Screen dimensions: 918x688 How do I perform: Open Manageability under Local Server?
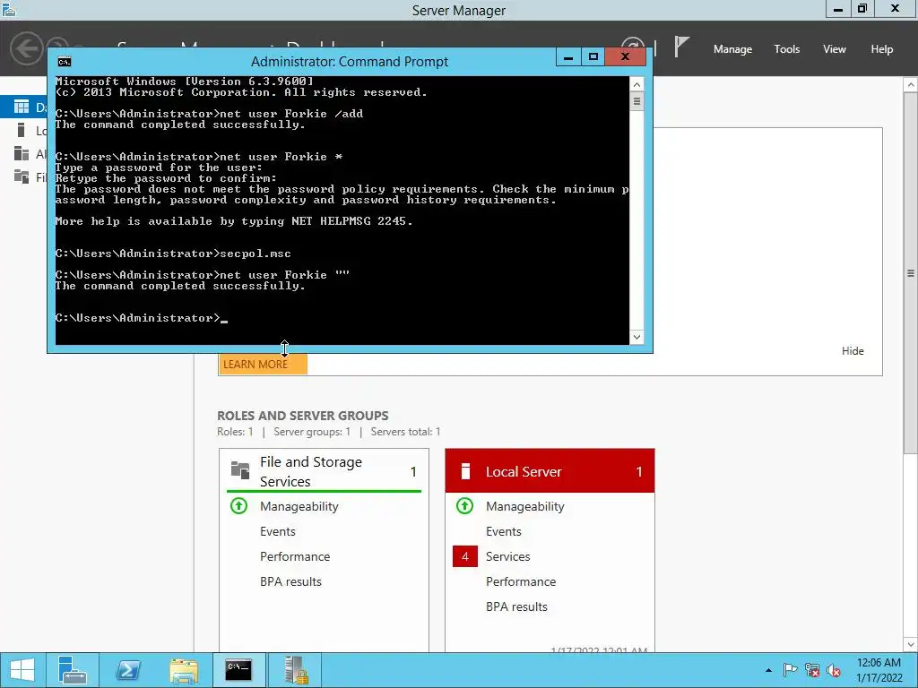[x=525, y=507]
